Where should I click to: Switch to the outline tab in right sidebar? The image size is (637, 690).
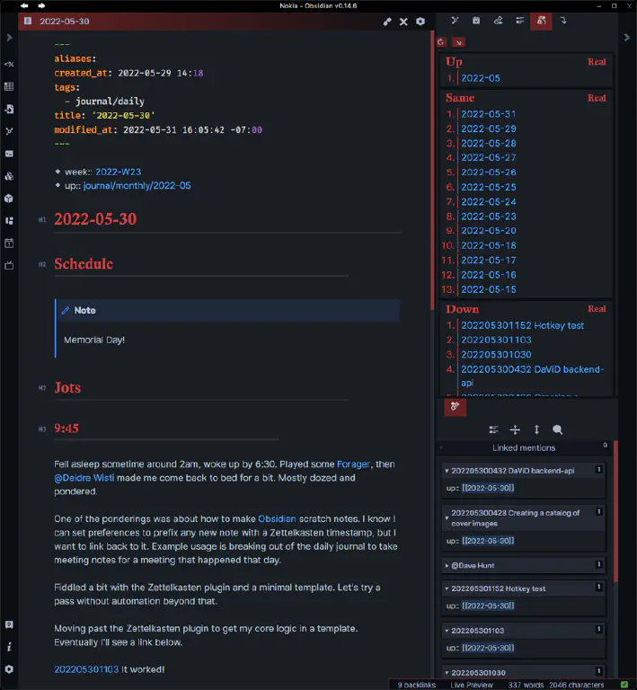[x=519, y=21]
